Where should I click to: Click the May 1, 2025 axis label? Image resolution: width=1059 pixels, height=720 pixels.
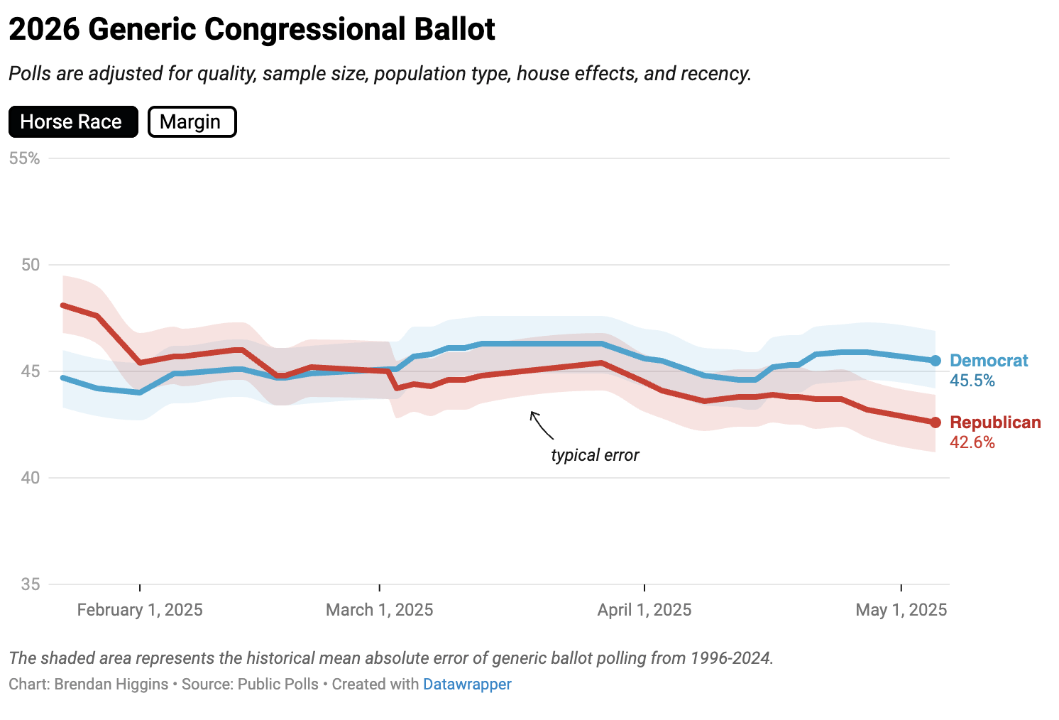pyautogui.click(x=901, y=610)
